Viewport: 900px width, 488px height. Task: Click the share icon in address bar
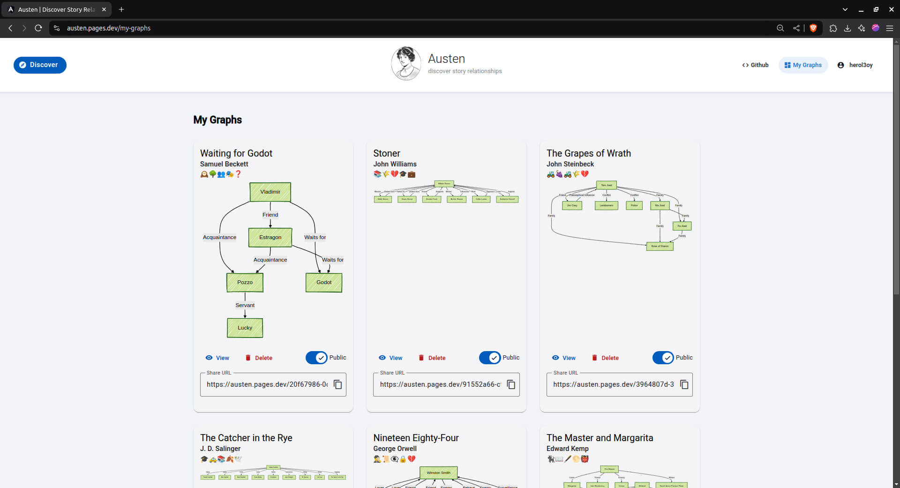(796, 28)
